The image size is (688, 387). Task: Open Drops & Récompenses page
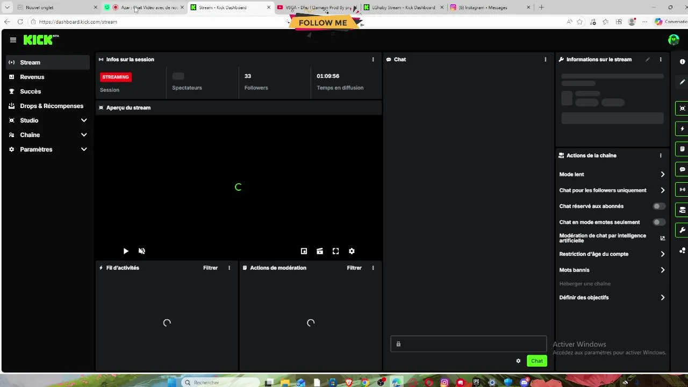(48, 106)
